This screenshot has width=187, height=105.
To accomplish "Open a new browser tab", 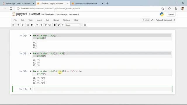I will coord(107,3).
